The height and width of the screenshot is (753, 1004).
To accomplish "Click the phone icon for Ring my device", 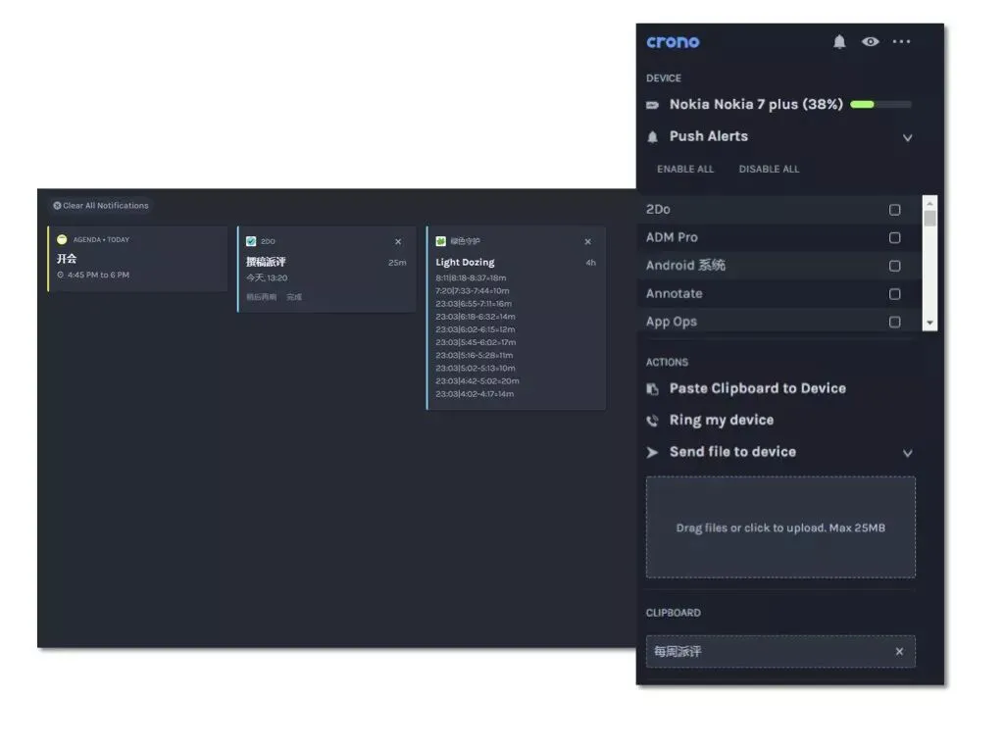I will coord(652,421).
